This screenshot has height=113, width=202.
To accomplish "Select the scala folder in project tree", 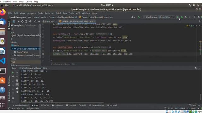I will point(15,45).
